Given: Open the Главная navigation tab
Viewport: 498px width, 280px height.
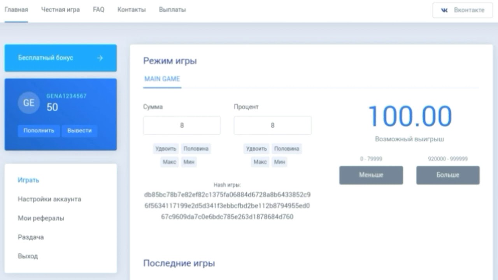Looking at the screenshot, I should tap(16, 10).
